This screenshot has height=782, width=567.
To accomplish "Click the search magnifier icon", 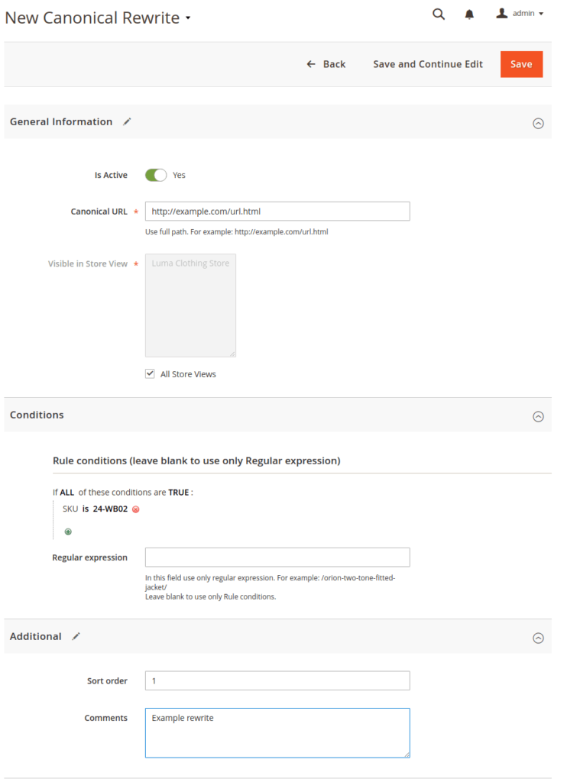I will pos(439,14).
